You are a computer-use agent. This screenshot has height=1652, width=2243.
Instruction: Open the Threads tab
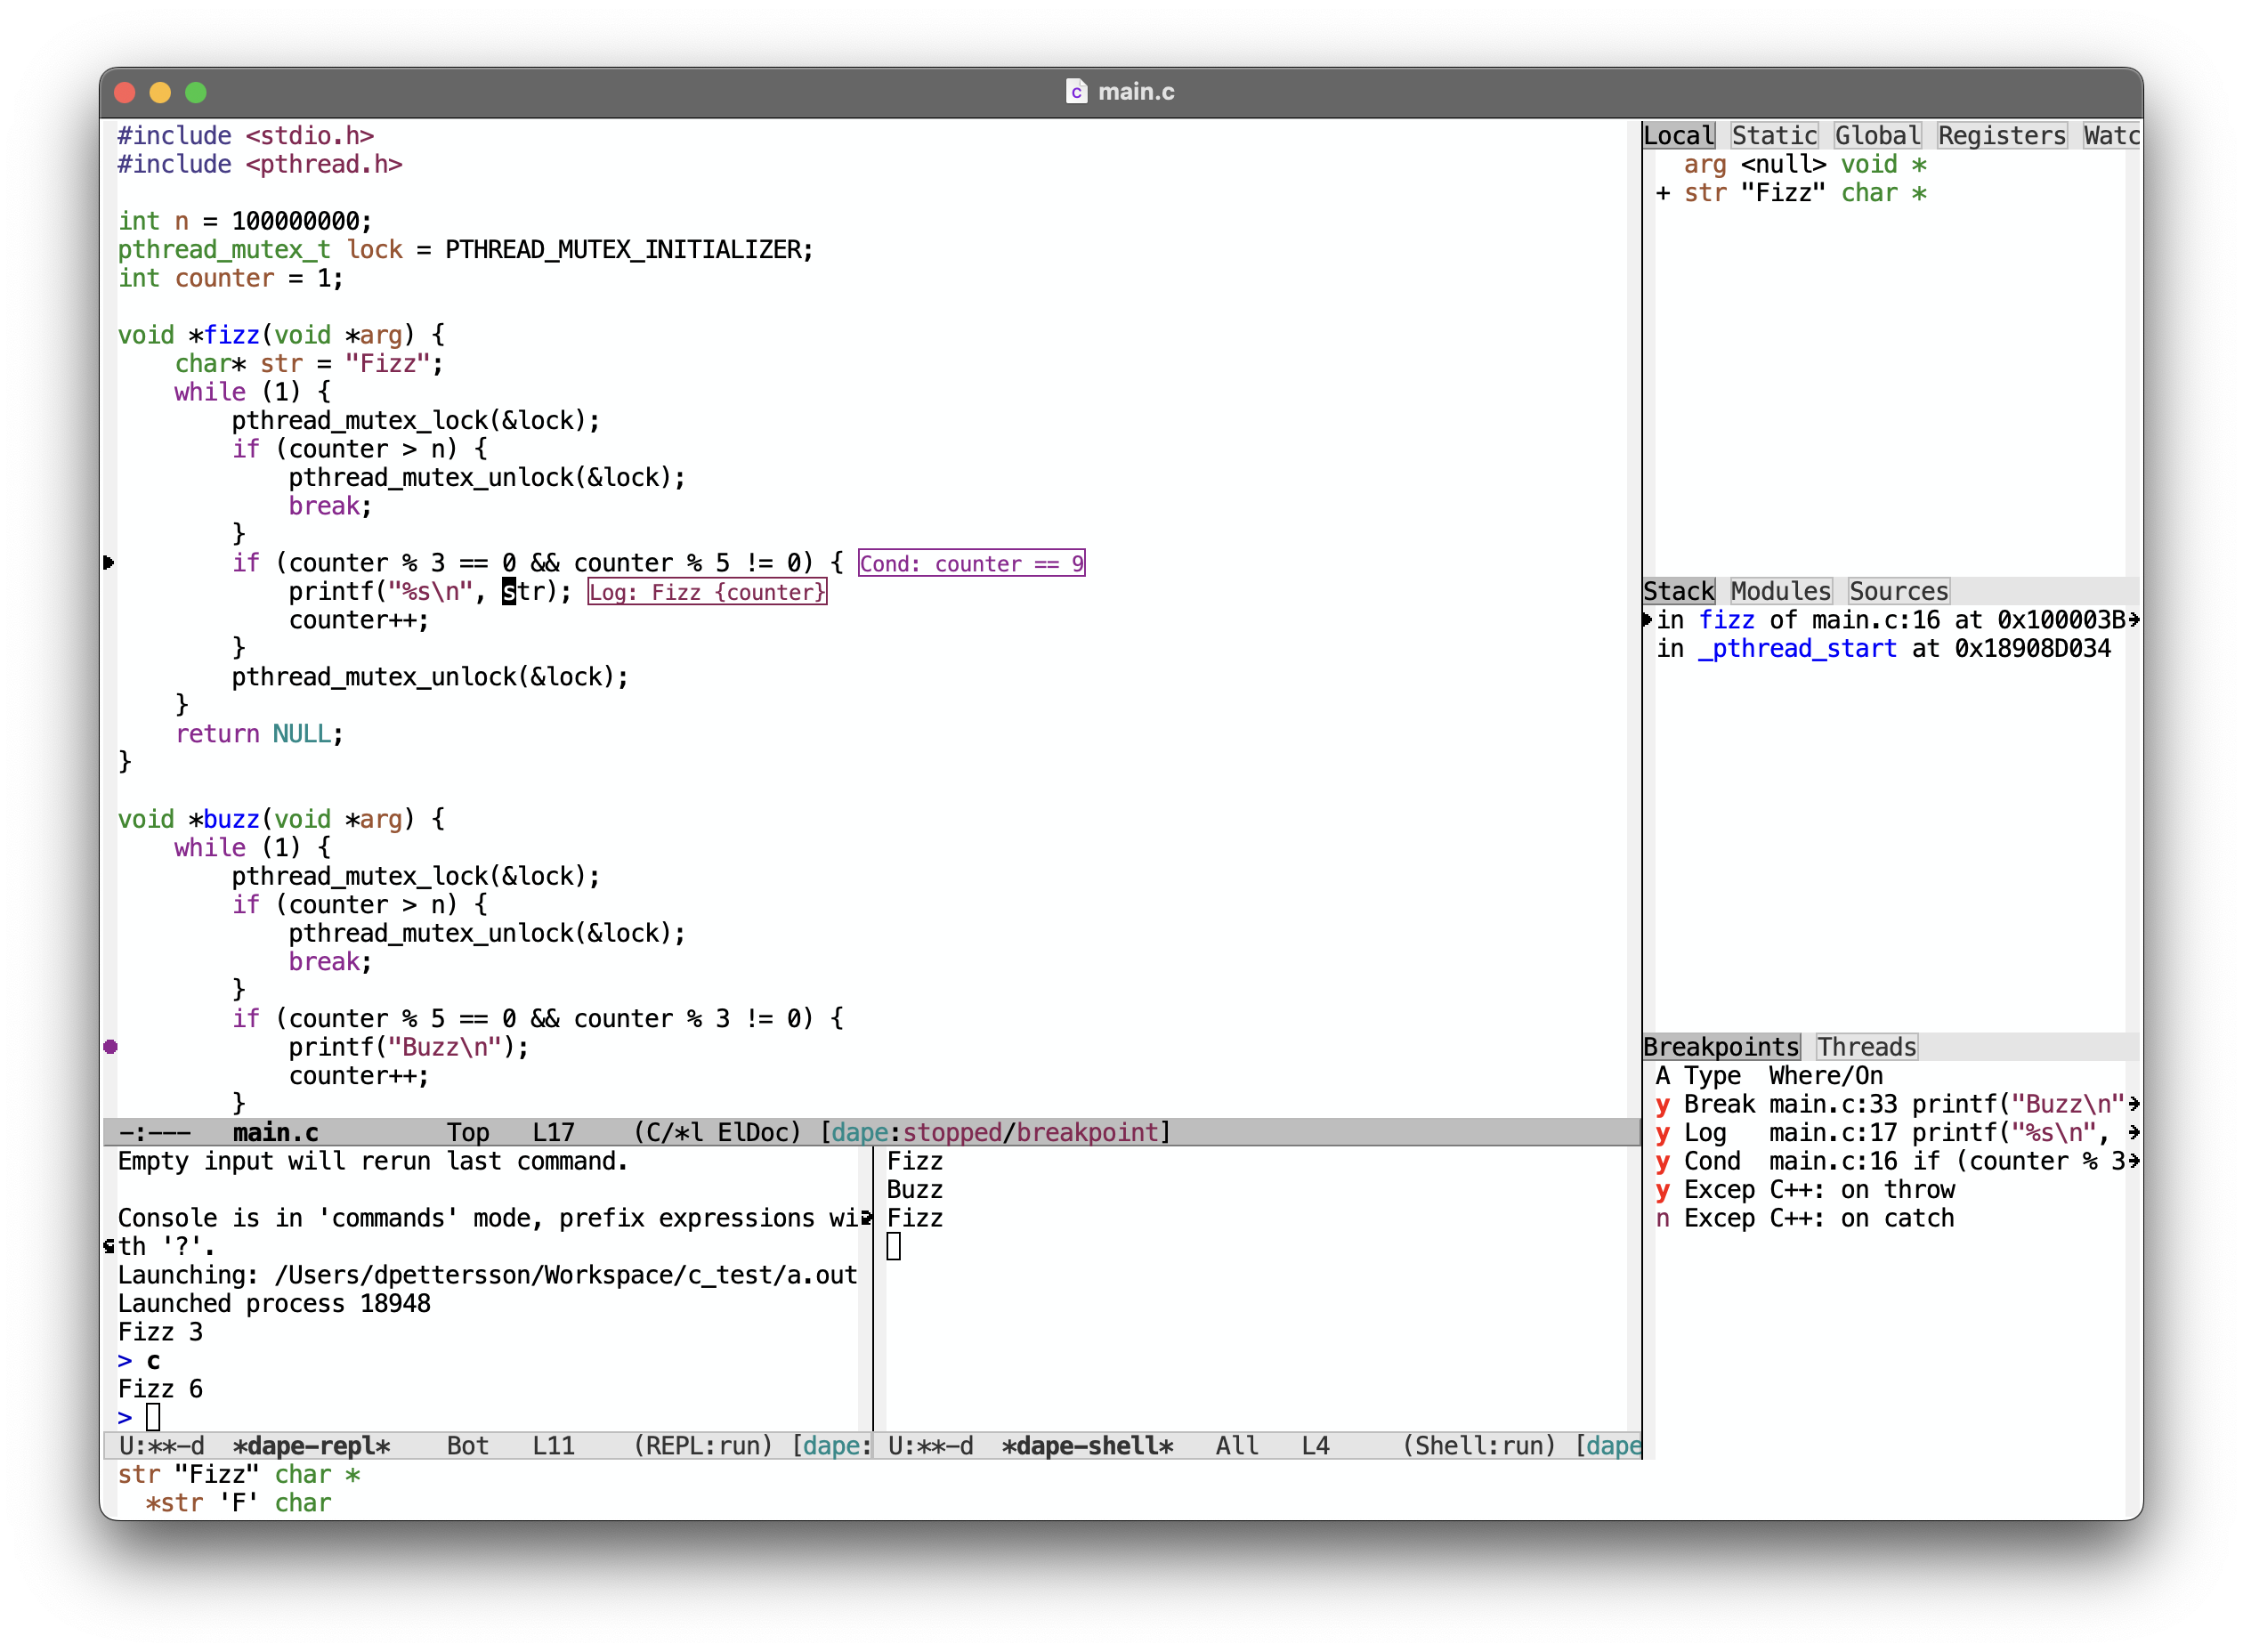(x=1866, y=1047)
